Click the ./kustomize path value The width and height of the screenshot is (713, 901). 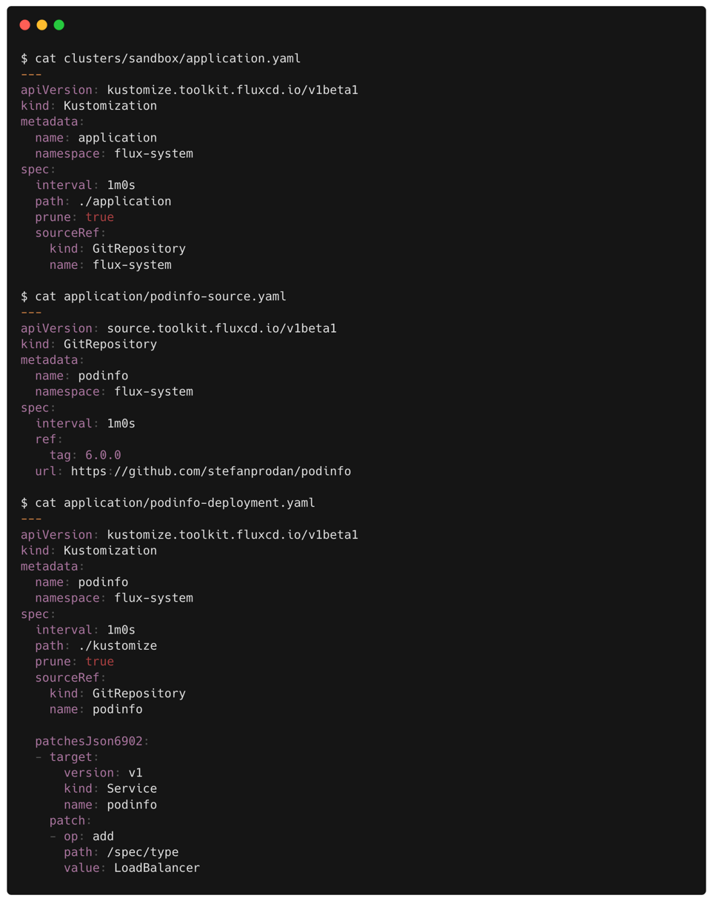click(118, 646)
